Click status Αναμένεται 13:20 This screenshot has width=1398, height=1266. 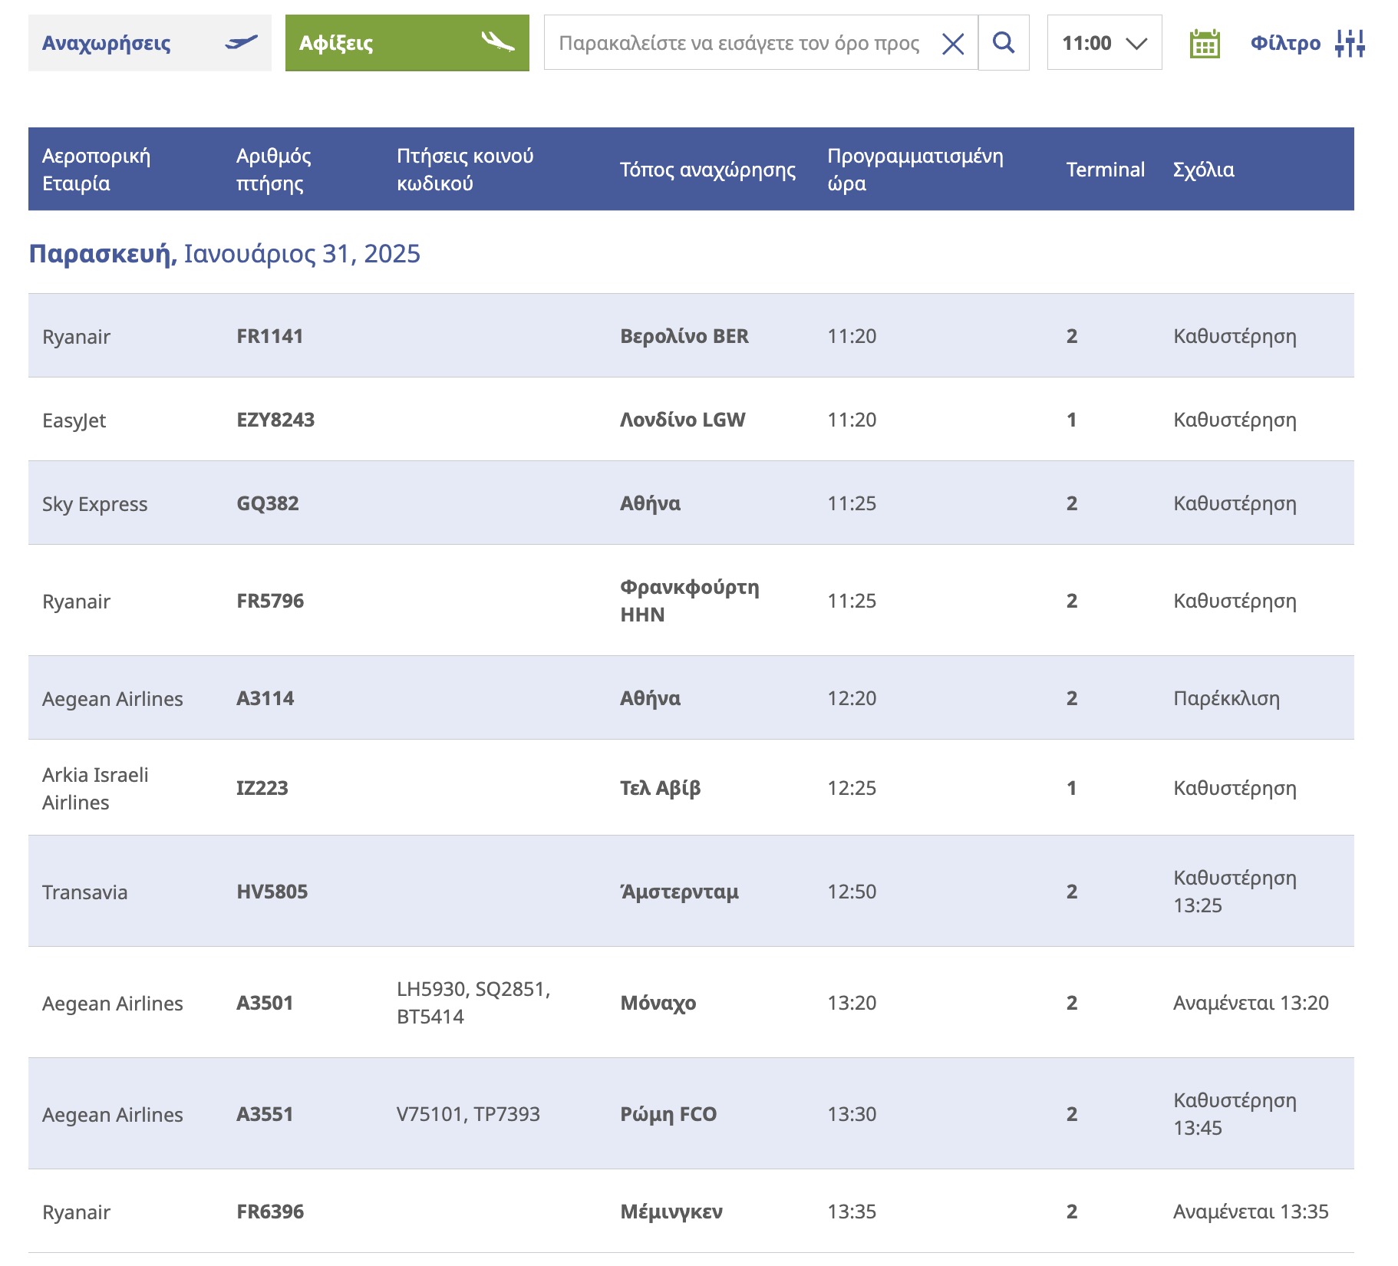(x=1251, y=1003)
